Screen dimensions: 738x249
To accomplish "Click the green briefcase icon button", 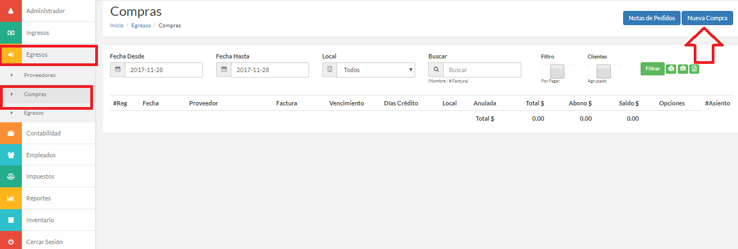I will point(683,69).
